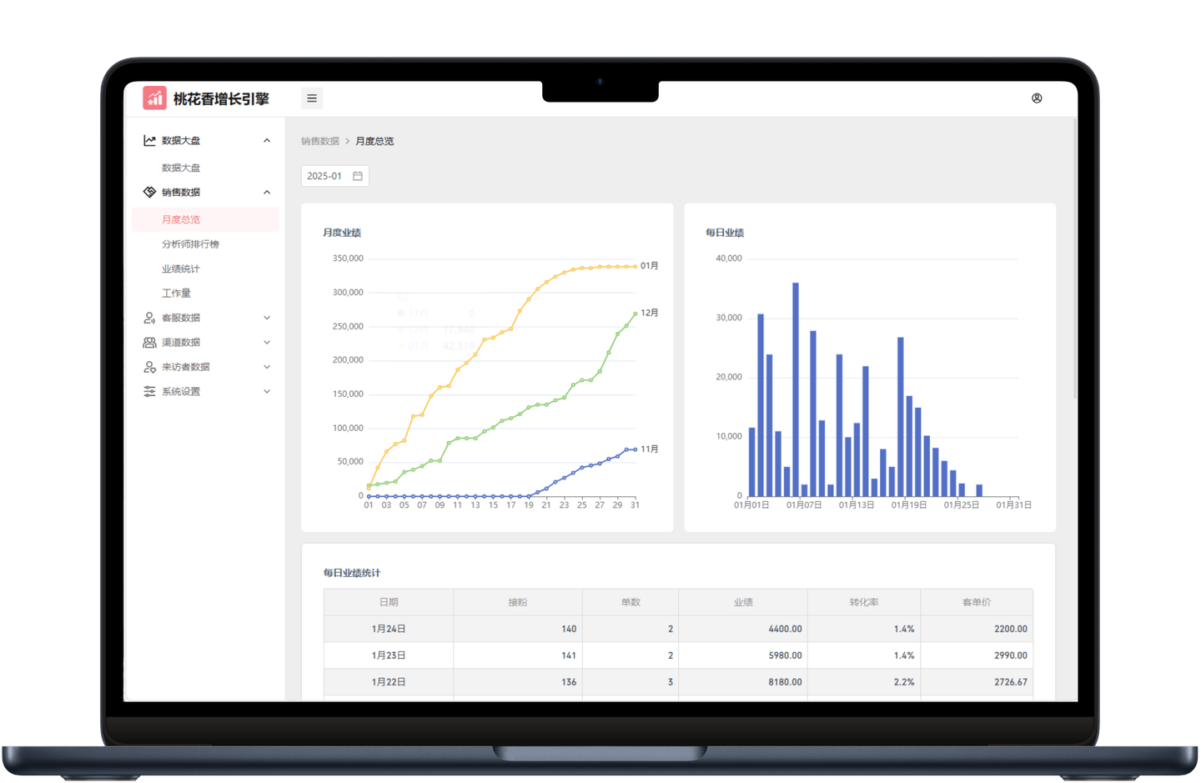Expand the 来访者数据 chevron
The image size is (1201, 783).
267,367
